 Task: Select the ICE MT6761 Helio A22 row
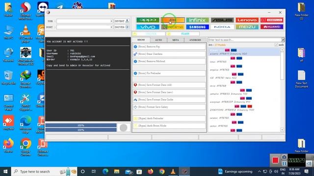(x=244, y=76)
